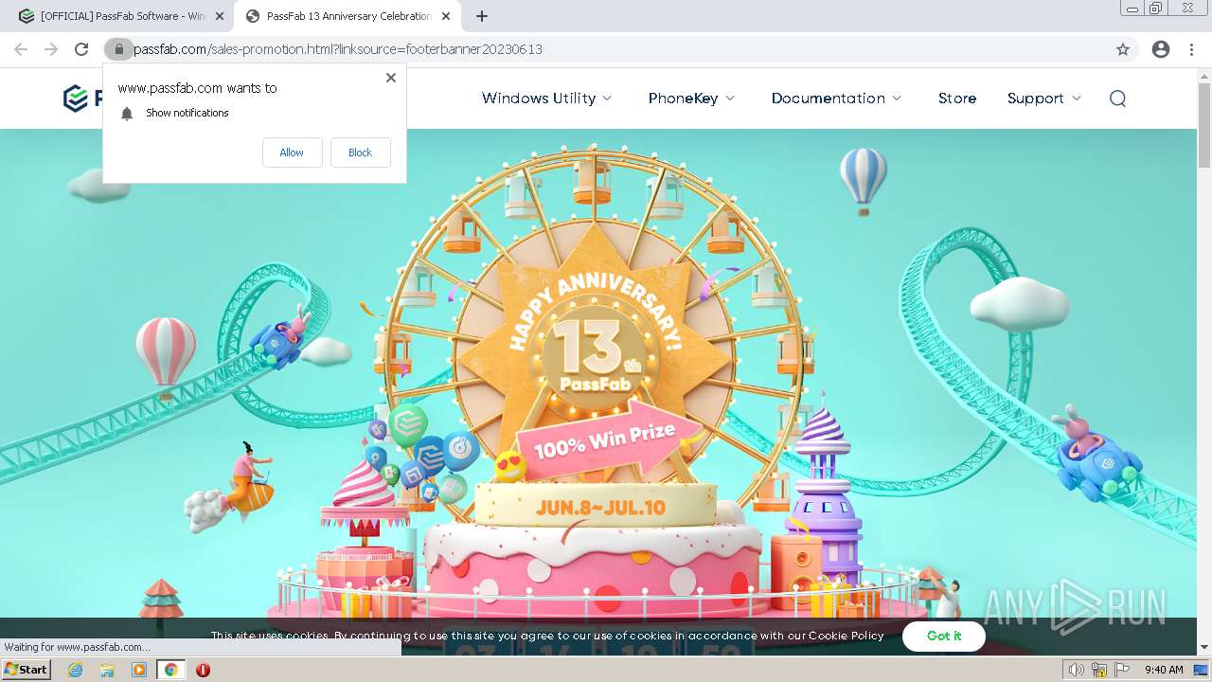
Task: Open the Chrome three-dot menu
Action: [1191, 49]
